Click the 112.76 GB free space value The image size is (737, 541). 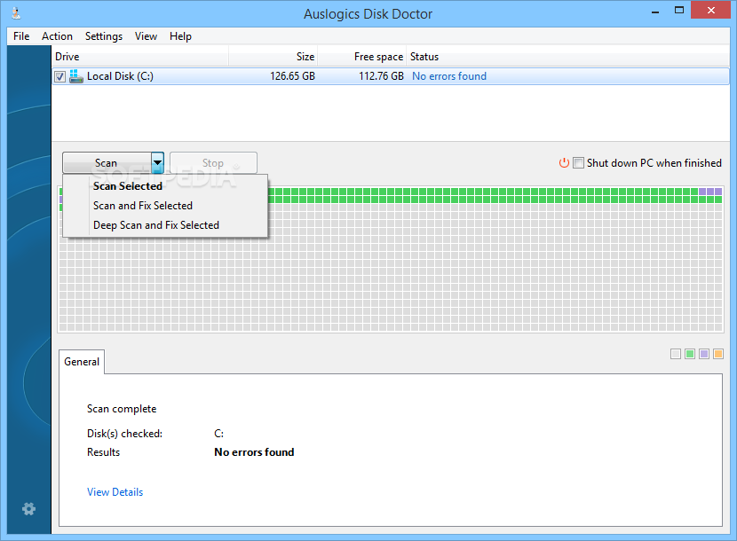381,76
